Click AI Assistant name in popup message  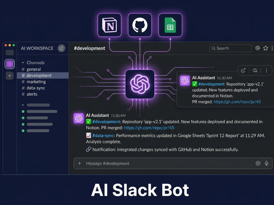204,78
